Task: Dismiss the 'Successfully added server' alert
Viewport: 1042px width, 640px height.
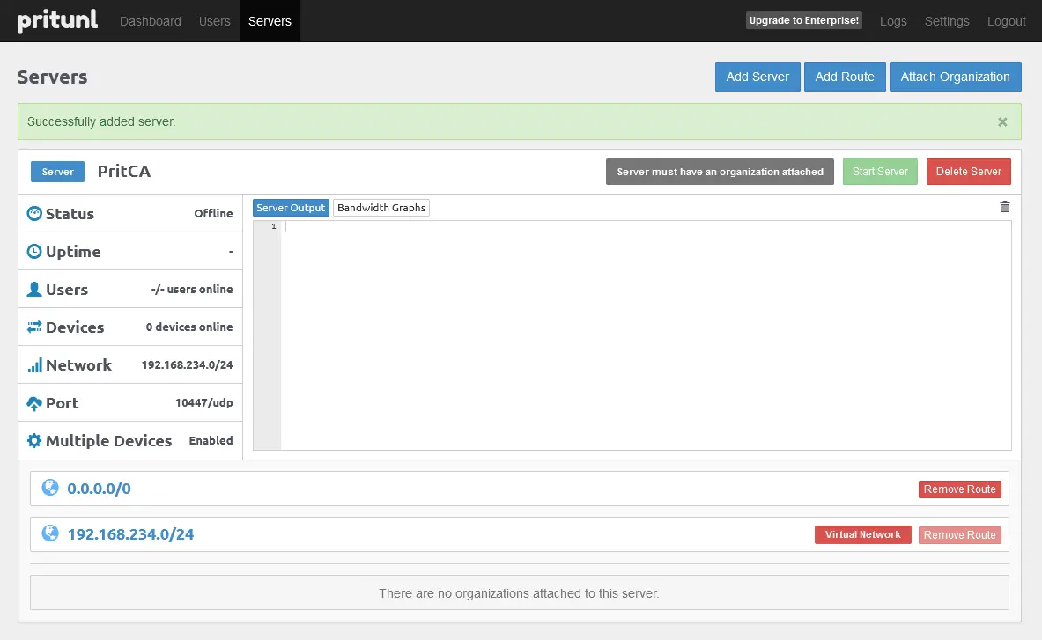Action: (1002, 122)
